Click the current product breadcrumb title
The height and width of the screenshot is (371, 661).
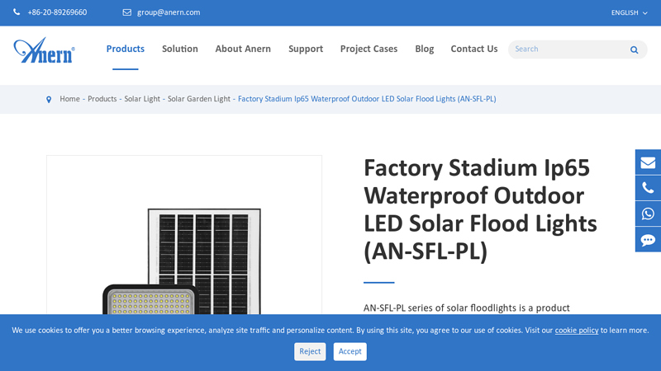pos(367,99)
